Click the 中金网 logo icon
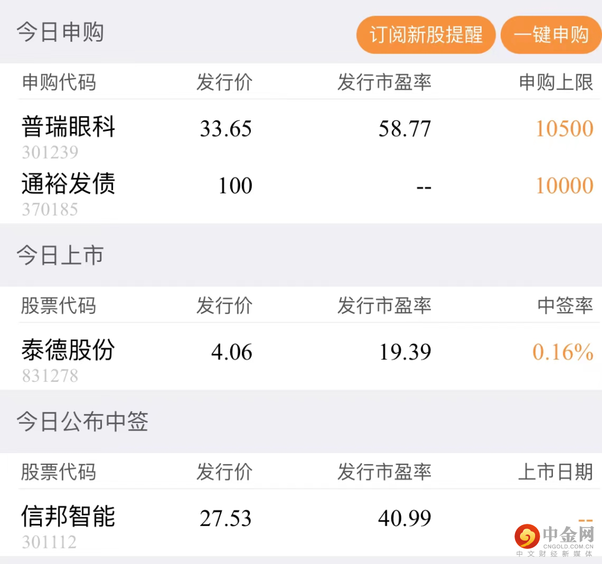Viewport: 602px width, 564px height. tap(527, 536)
